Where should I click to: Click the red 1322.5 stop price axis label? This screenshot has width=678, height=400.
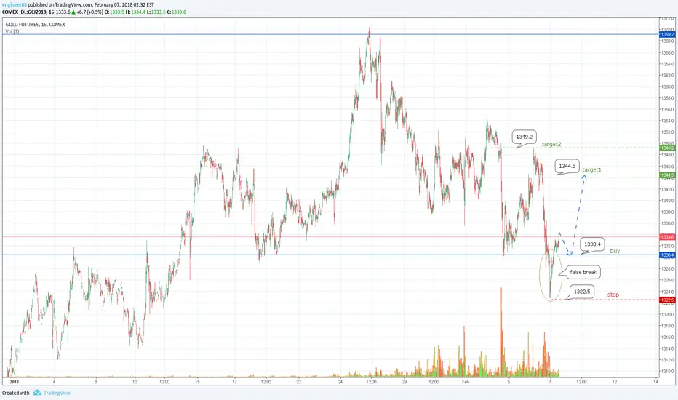(667, 300)
